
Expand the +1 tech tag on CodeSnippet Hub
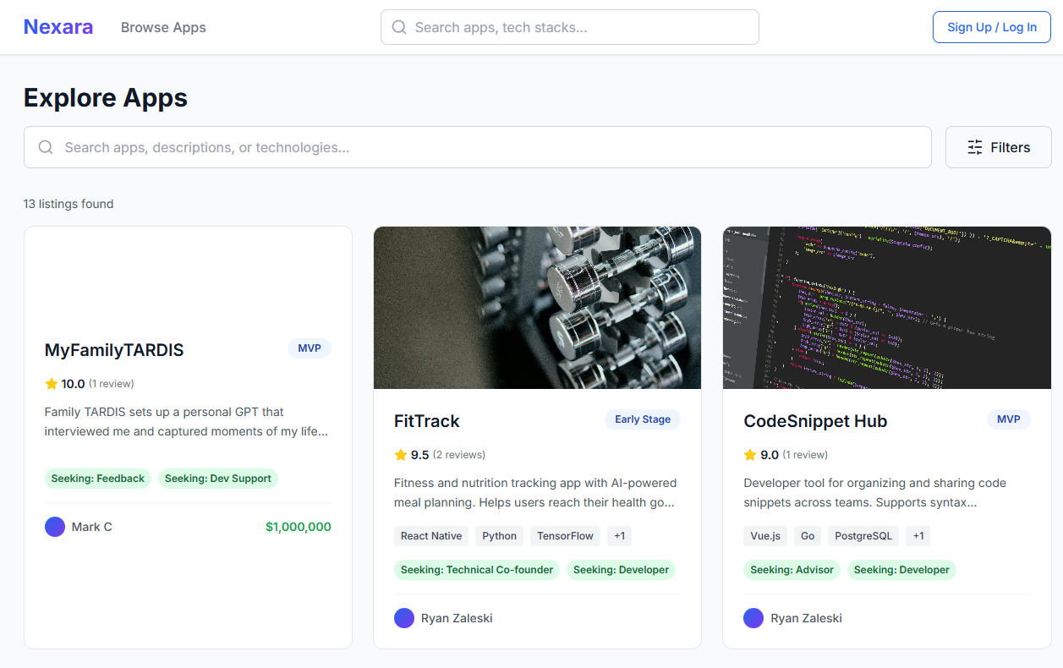click(x=918, y=536)
